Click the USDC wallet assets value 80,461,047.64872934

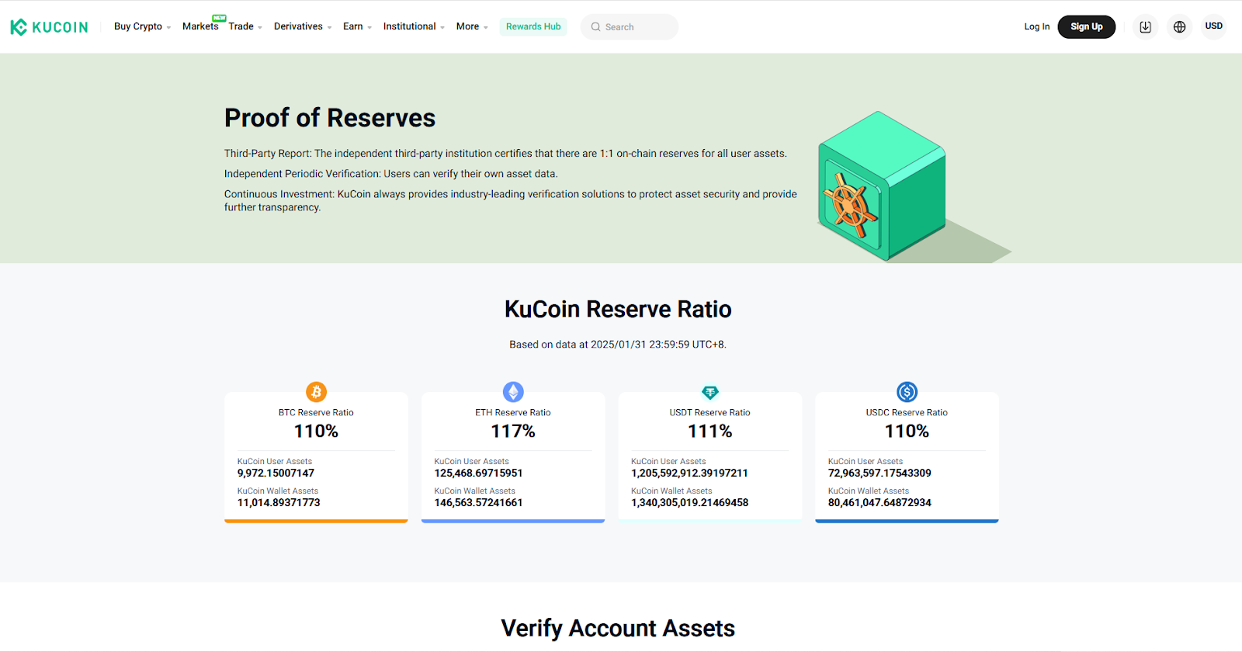click(879, 502)
